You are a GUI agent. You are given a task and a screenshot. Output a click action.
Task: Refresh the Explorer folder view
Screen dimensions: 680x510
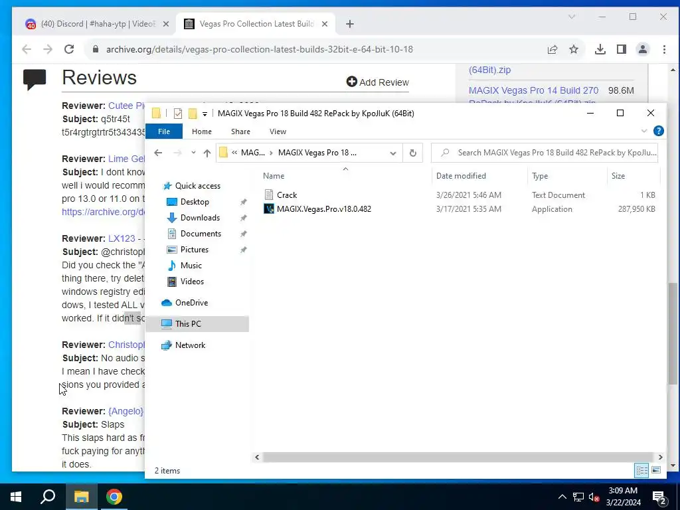point(413,153)
